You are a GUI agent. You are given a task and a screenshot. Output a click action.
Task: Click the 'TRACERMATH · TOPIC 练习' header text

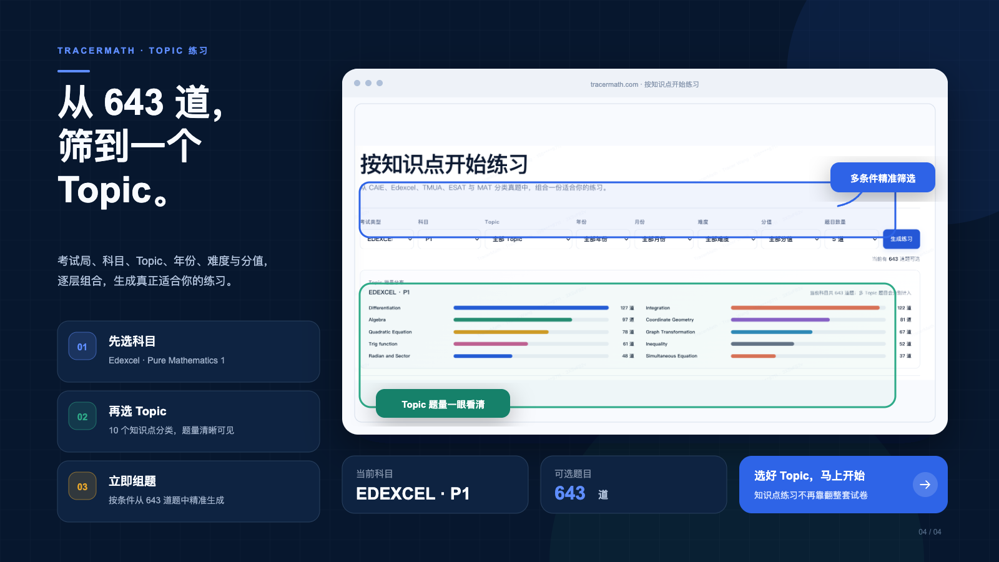[132, 51]
